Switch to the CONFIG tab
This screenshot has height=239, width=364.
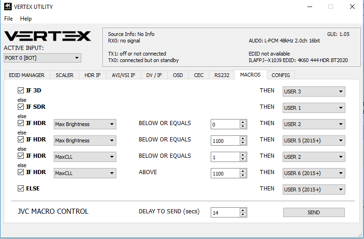pyautogui.click(x=281, y=75)
